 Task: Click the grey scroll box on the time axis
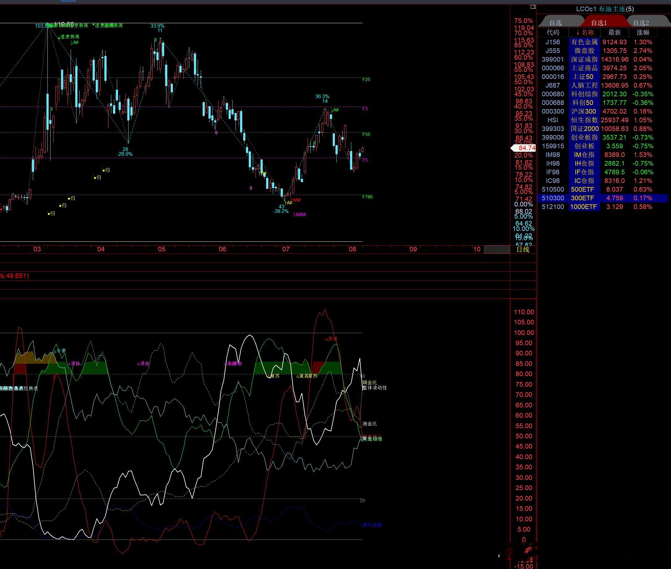click(497, 249)
